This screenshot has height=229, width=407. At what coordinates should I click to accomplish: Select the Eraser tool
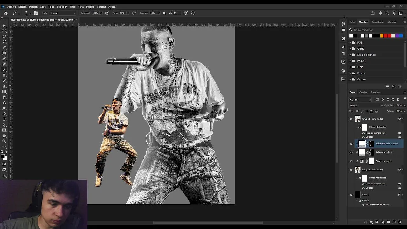click(4, 86)
